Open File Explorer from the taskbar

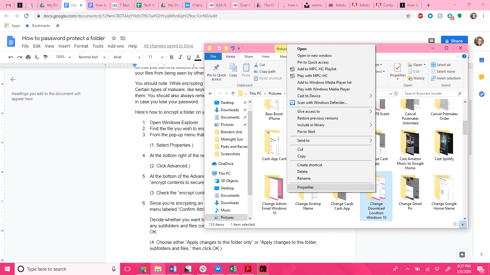pos(158,269)
